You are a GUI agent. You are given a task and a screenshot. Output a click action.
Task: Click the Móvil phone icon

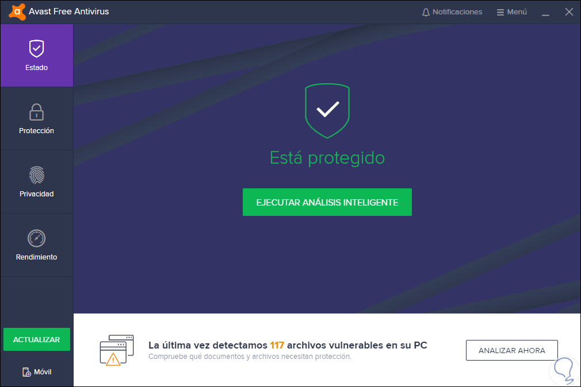[x=26, y=372]
